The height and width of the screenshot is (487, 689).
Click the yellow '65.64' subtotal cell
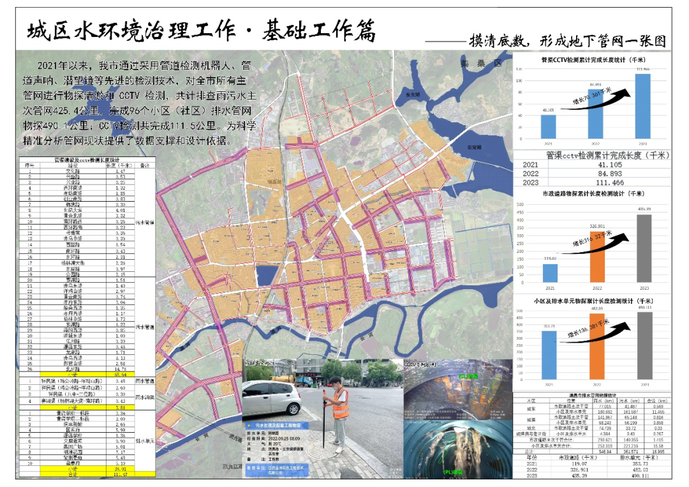click(x=120, y=375)
